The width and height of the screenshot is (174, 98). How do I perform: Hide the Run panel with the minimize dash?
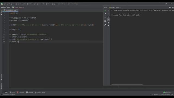(173, 7)
